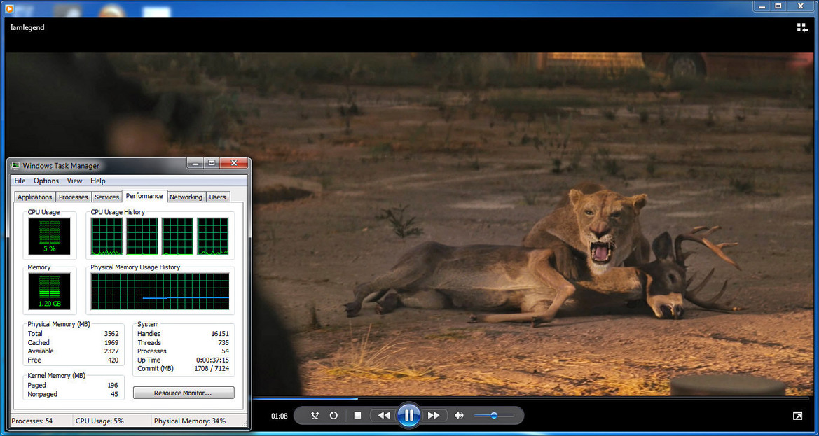Click the Nonpaged kernel memory value 45
This screenshot has width=819, height=436.
coord(114,394)
